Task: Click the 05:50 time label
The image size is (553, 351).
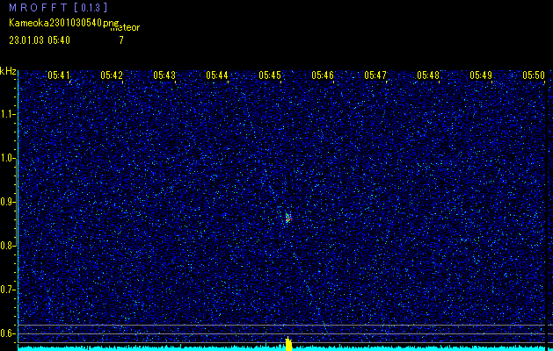Action: (534, 75)
